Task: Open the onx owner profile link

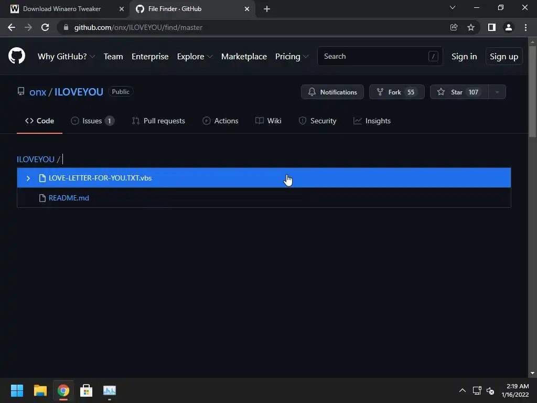Action: pos(38,92)
